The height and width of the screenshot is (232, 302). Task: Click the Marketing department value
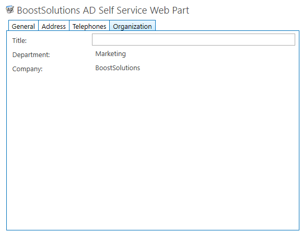click(111, 54)
